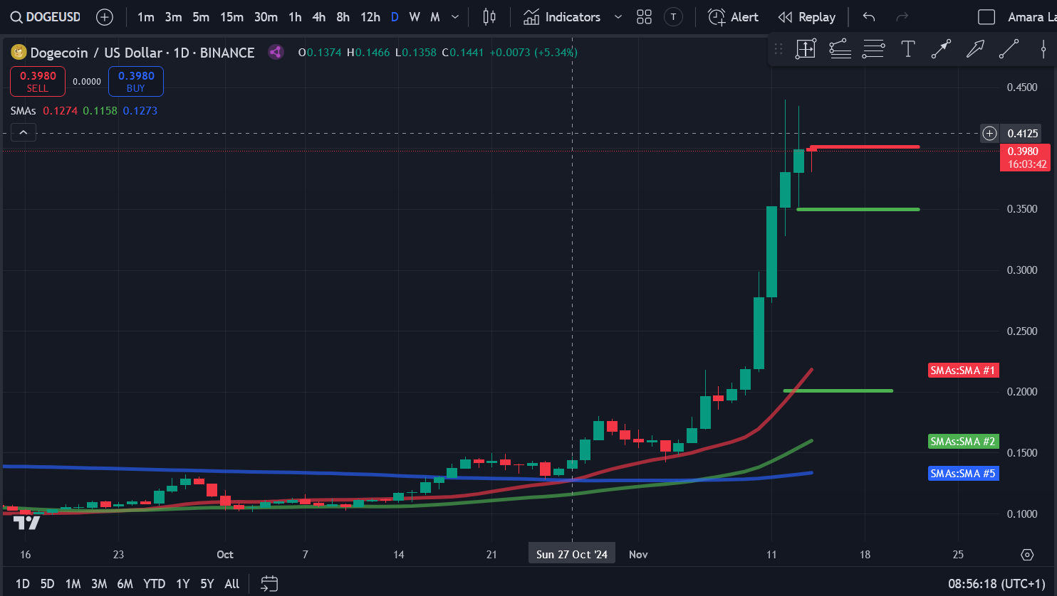Set range to 1D
Image resolution: width=1057 pixels, height=596 pixels.
23,584
